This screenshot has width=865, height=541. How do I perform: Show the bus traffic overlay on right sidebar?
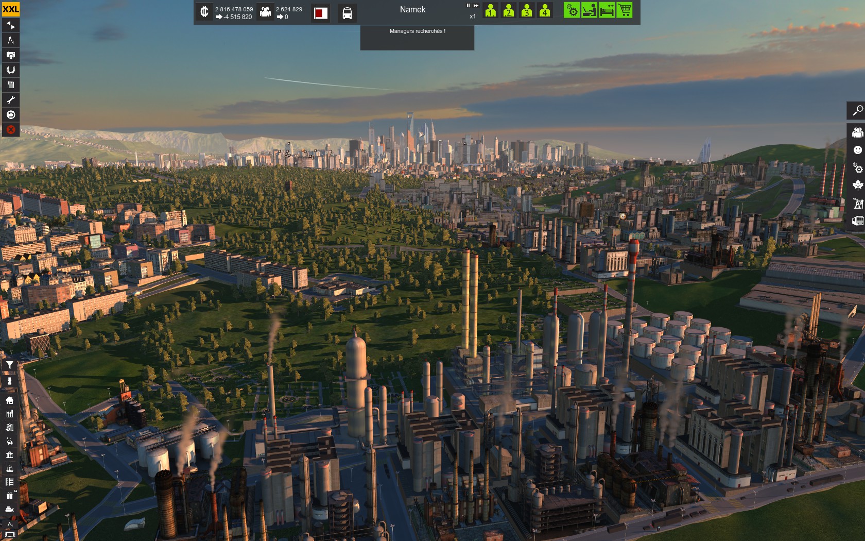coord(857,221)
